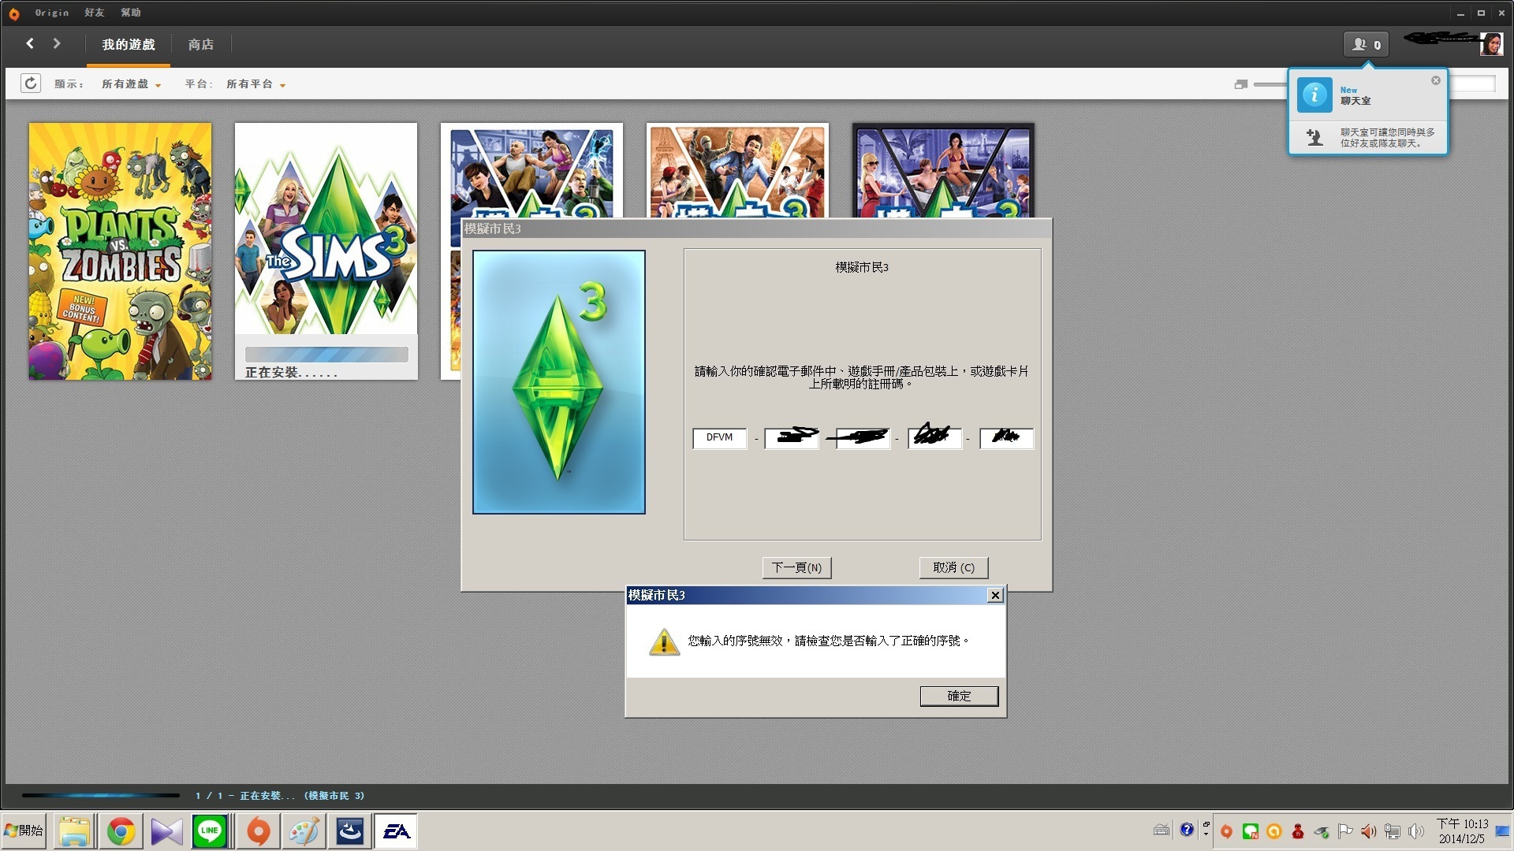Open the 好友 (Friends) menu
The height and width of the screenshot is (851, 1514).
point(95,13)
